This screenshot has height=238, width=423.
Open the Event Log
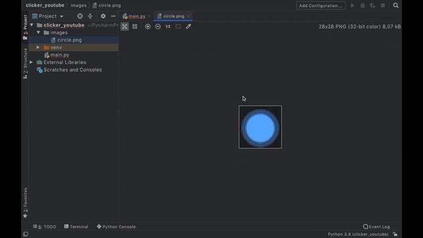coord(377,227)
